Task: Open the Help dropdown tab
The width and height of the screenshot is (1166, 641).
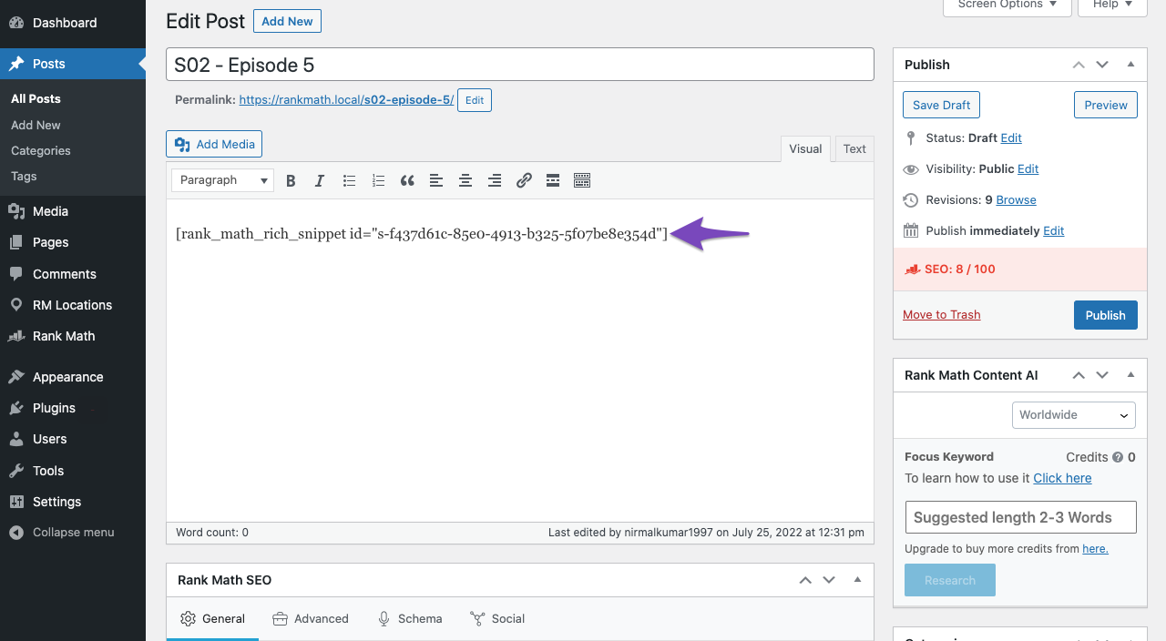Action: pyautogui.click(x=1112, y=5)
